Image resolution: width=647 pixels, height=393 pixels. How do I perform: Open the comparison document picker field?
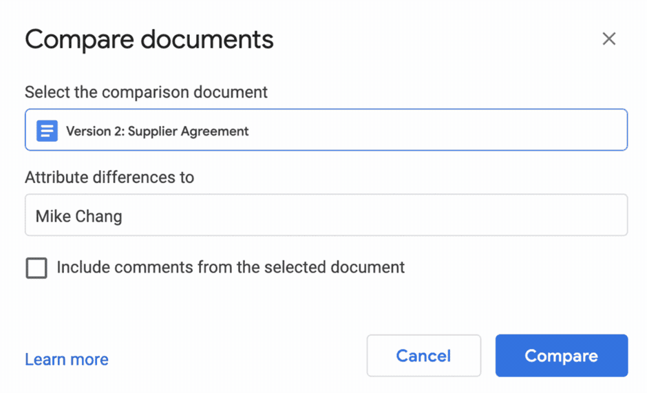pyautogui.click(x=326, y=130)
